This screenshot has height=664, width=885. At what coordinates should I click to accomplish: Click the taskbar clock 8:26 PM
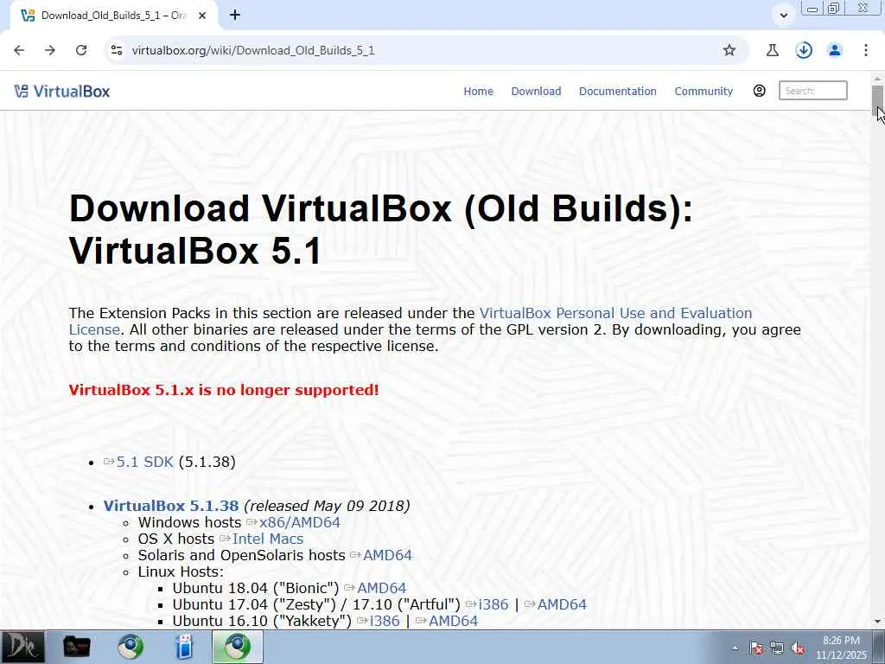[841, 648]
